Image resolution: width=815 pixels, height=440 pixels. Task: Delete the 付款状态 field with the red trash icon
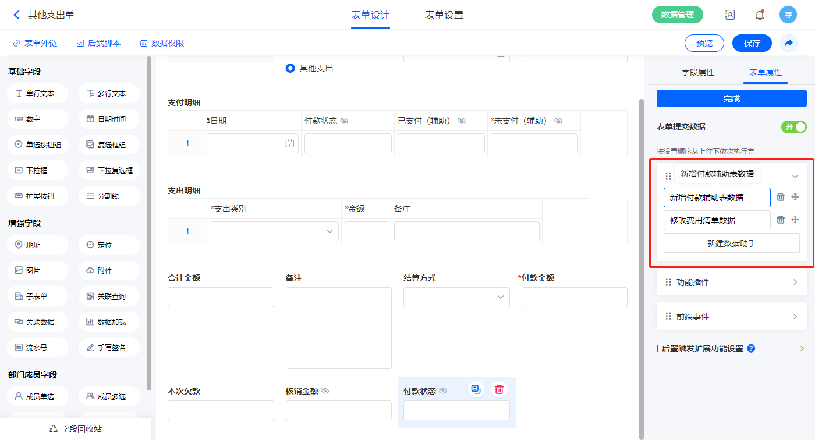[x=499, y=389]
